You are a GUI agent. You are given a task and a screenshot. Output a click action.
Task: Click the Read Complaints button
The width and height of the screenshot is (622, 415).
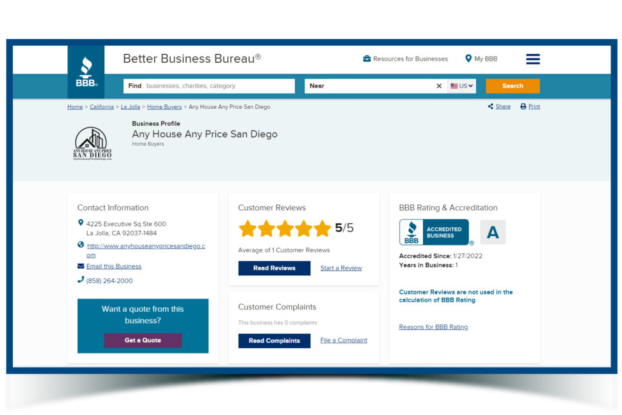tap(275, 340)
